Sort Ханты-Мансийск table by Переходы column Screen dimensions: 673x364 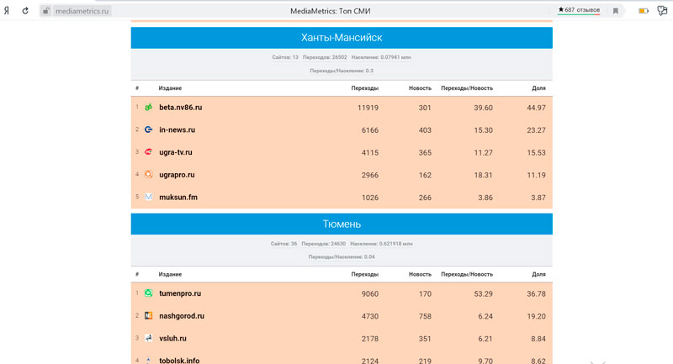pos(364,88)
